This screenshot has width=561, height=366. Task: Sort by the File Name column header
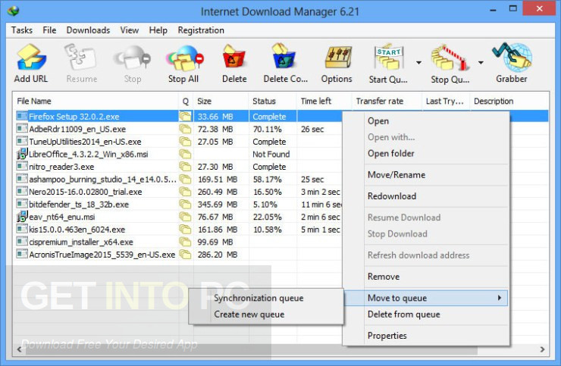[96, 101]
